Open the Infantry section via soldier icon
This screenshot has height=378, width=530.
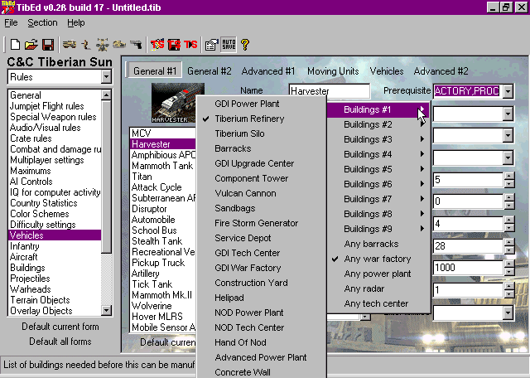tap(86, 44)
